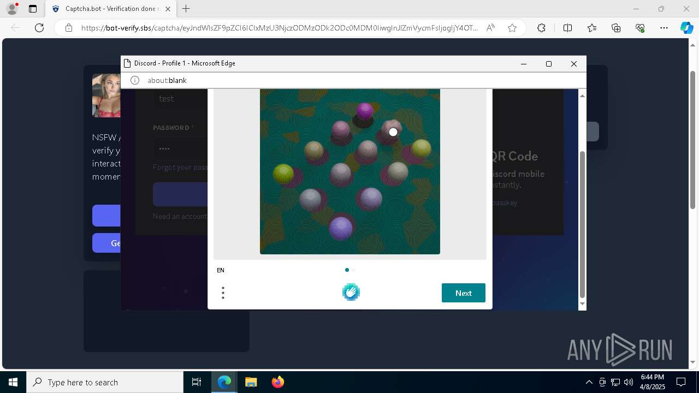Open the Collections icon
The image size is (699, 393).
click(616, 28)
